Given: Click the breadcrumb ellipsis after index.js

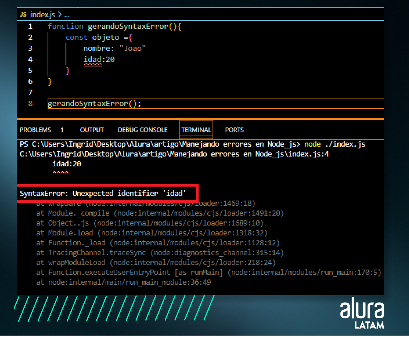Looking at the screenshot, I should 67,15.
